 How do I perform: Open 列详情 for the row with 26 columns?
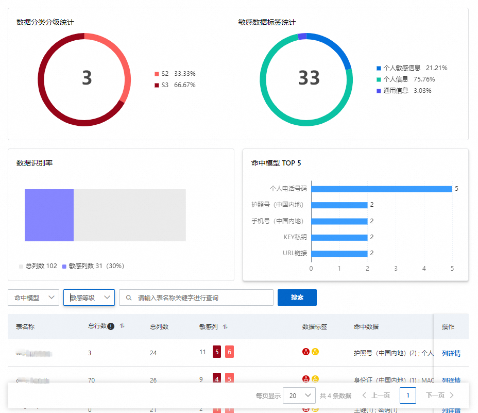[x=451, y=379]
